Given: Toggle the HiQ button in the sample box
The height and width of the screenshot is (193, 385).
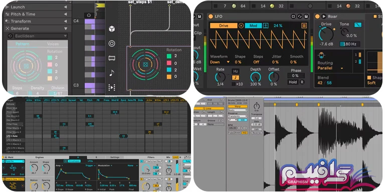Looking at the screenshot, I should (244, 132).
